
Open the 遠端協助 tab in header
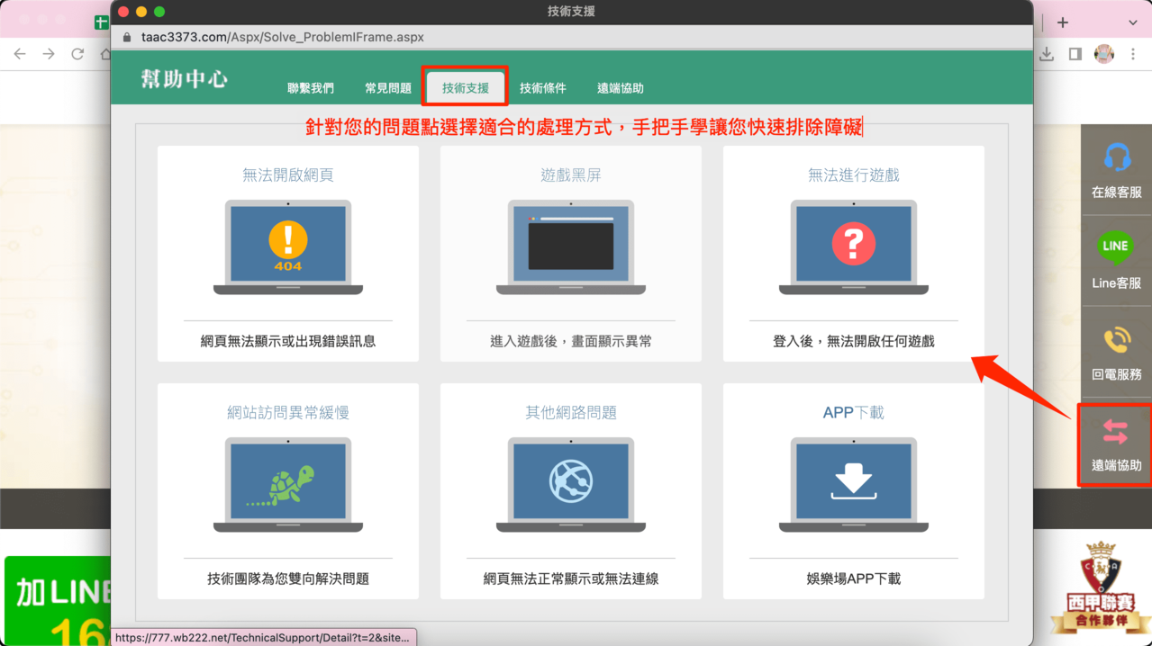click(x=621, y=88)
